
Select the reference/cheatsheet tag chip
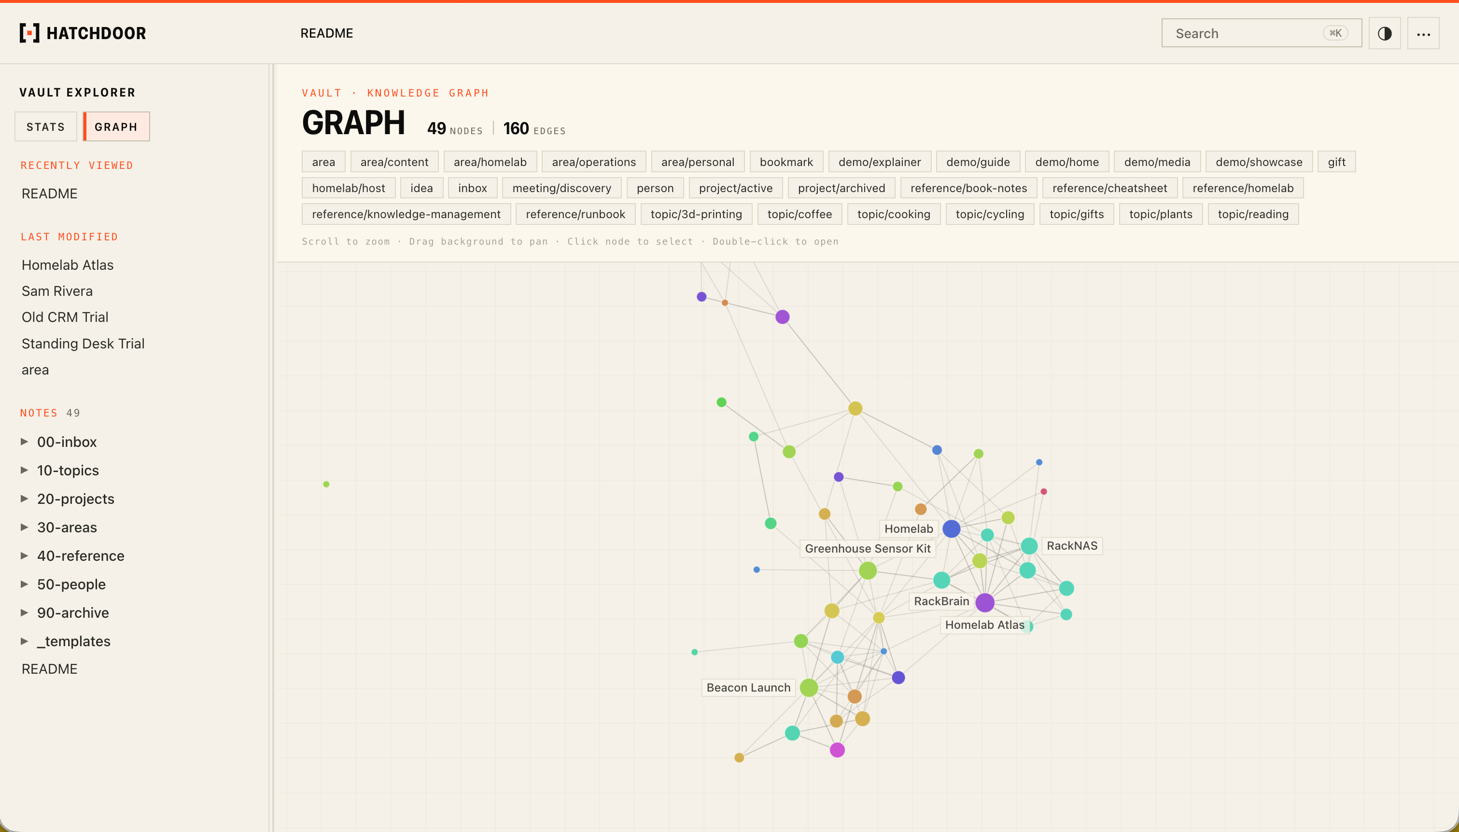pyautogui.click(x=1110, y=188)
